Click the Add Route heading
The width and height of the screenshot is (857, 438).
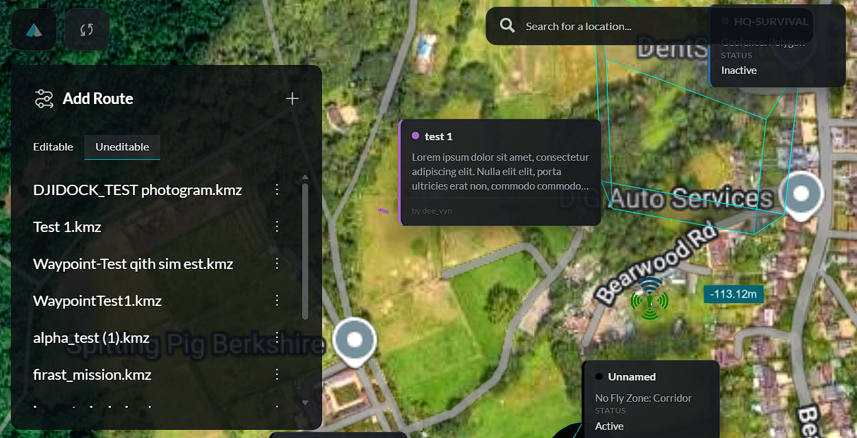[x=98, y=99]
